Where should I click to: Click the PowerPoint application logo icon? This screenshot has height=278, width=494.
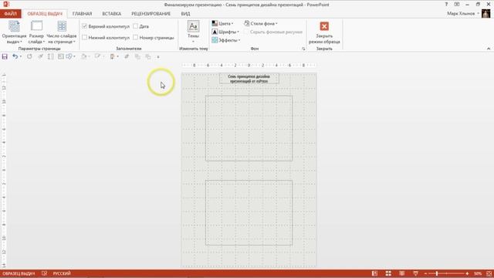[x=6, y=5]
